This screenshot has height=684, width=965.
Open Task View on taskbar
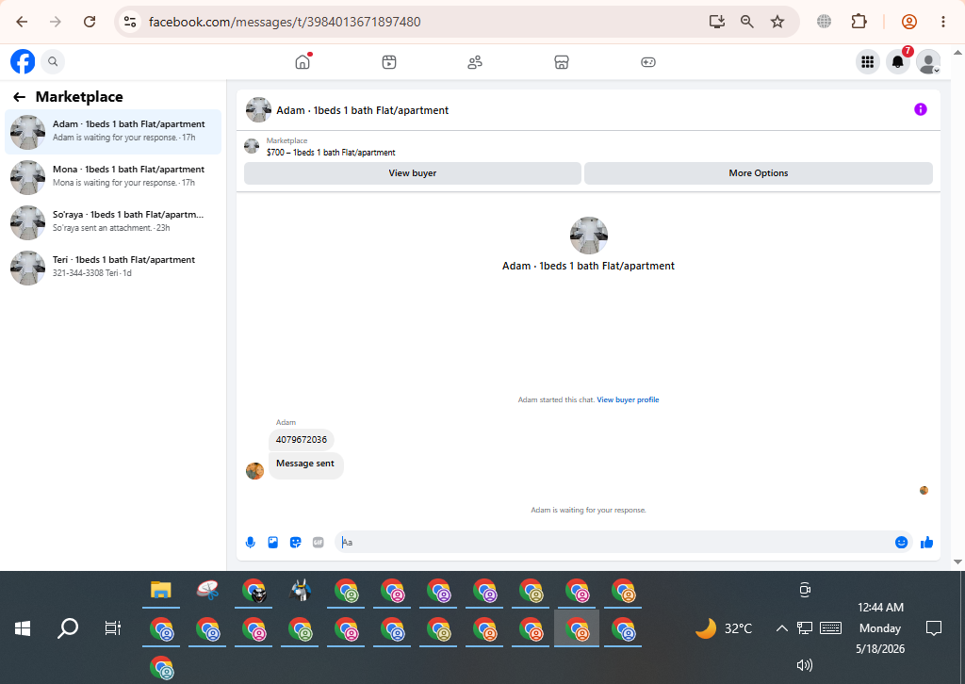[x=113, y=628]
